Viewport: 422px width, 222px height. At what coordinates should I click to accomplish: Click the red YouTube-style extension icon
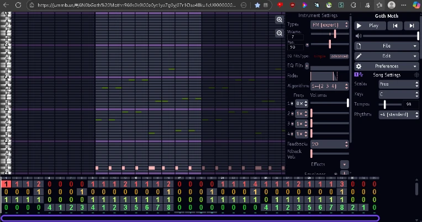pos(280,5)
